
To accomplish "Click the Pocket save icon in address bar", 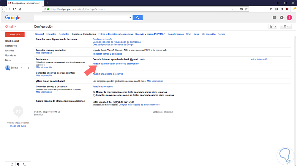I will pos(242,9).
